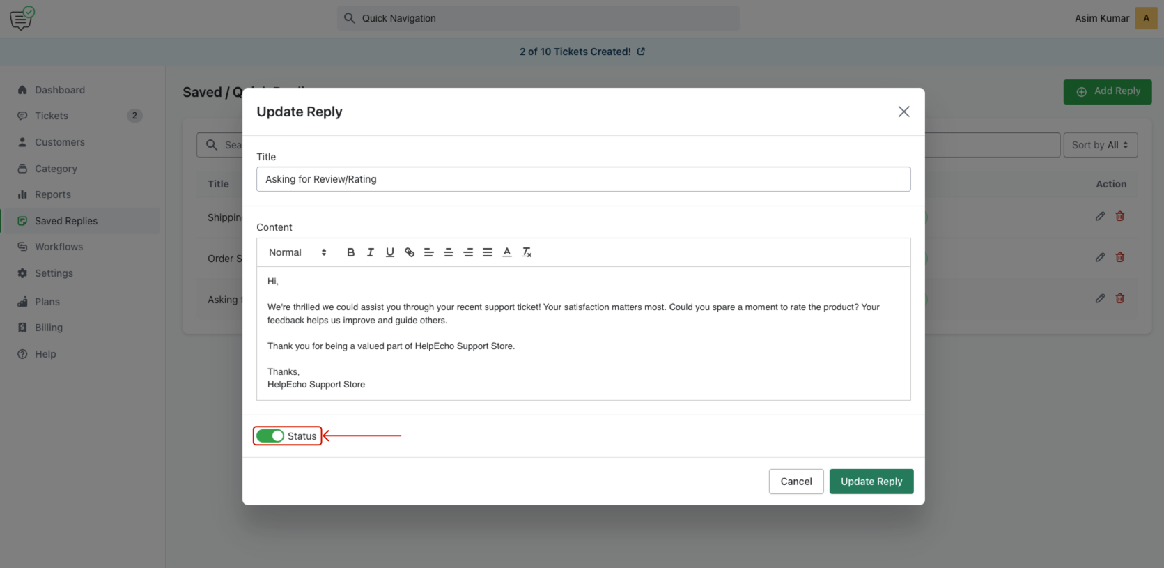
Task: Click the underline formatting icon
Action: 389,252
